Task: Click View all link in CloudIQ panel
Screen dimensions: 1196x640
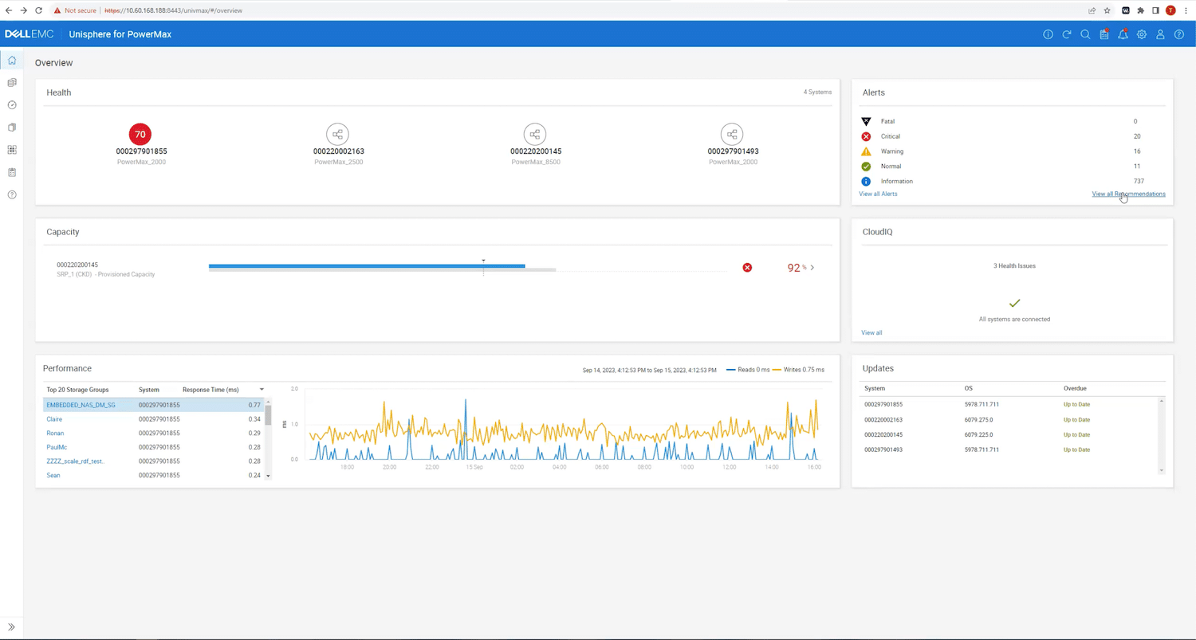Action: pyautogui.click(x=871, y=332)
